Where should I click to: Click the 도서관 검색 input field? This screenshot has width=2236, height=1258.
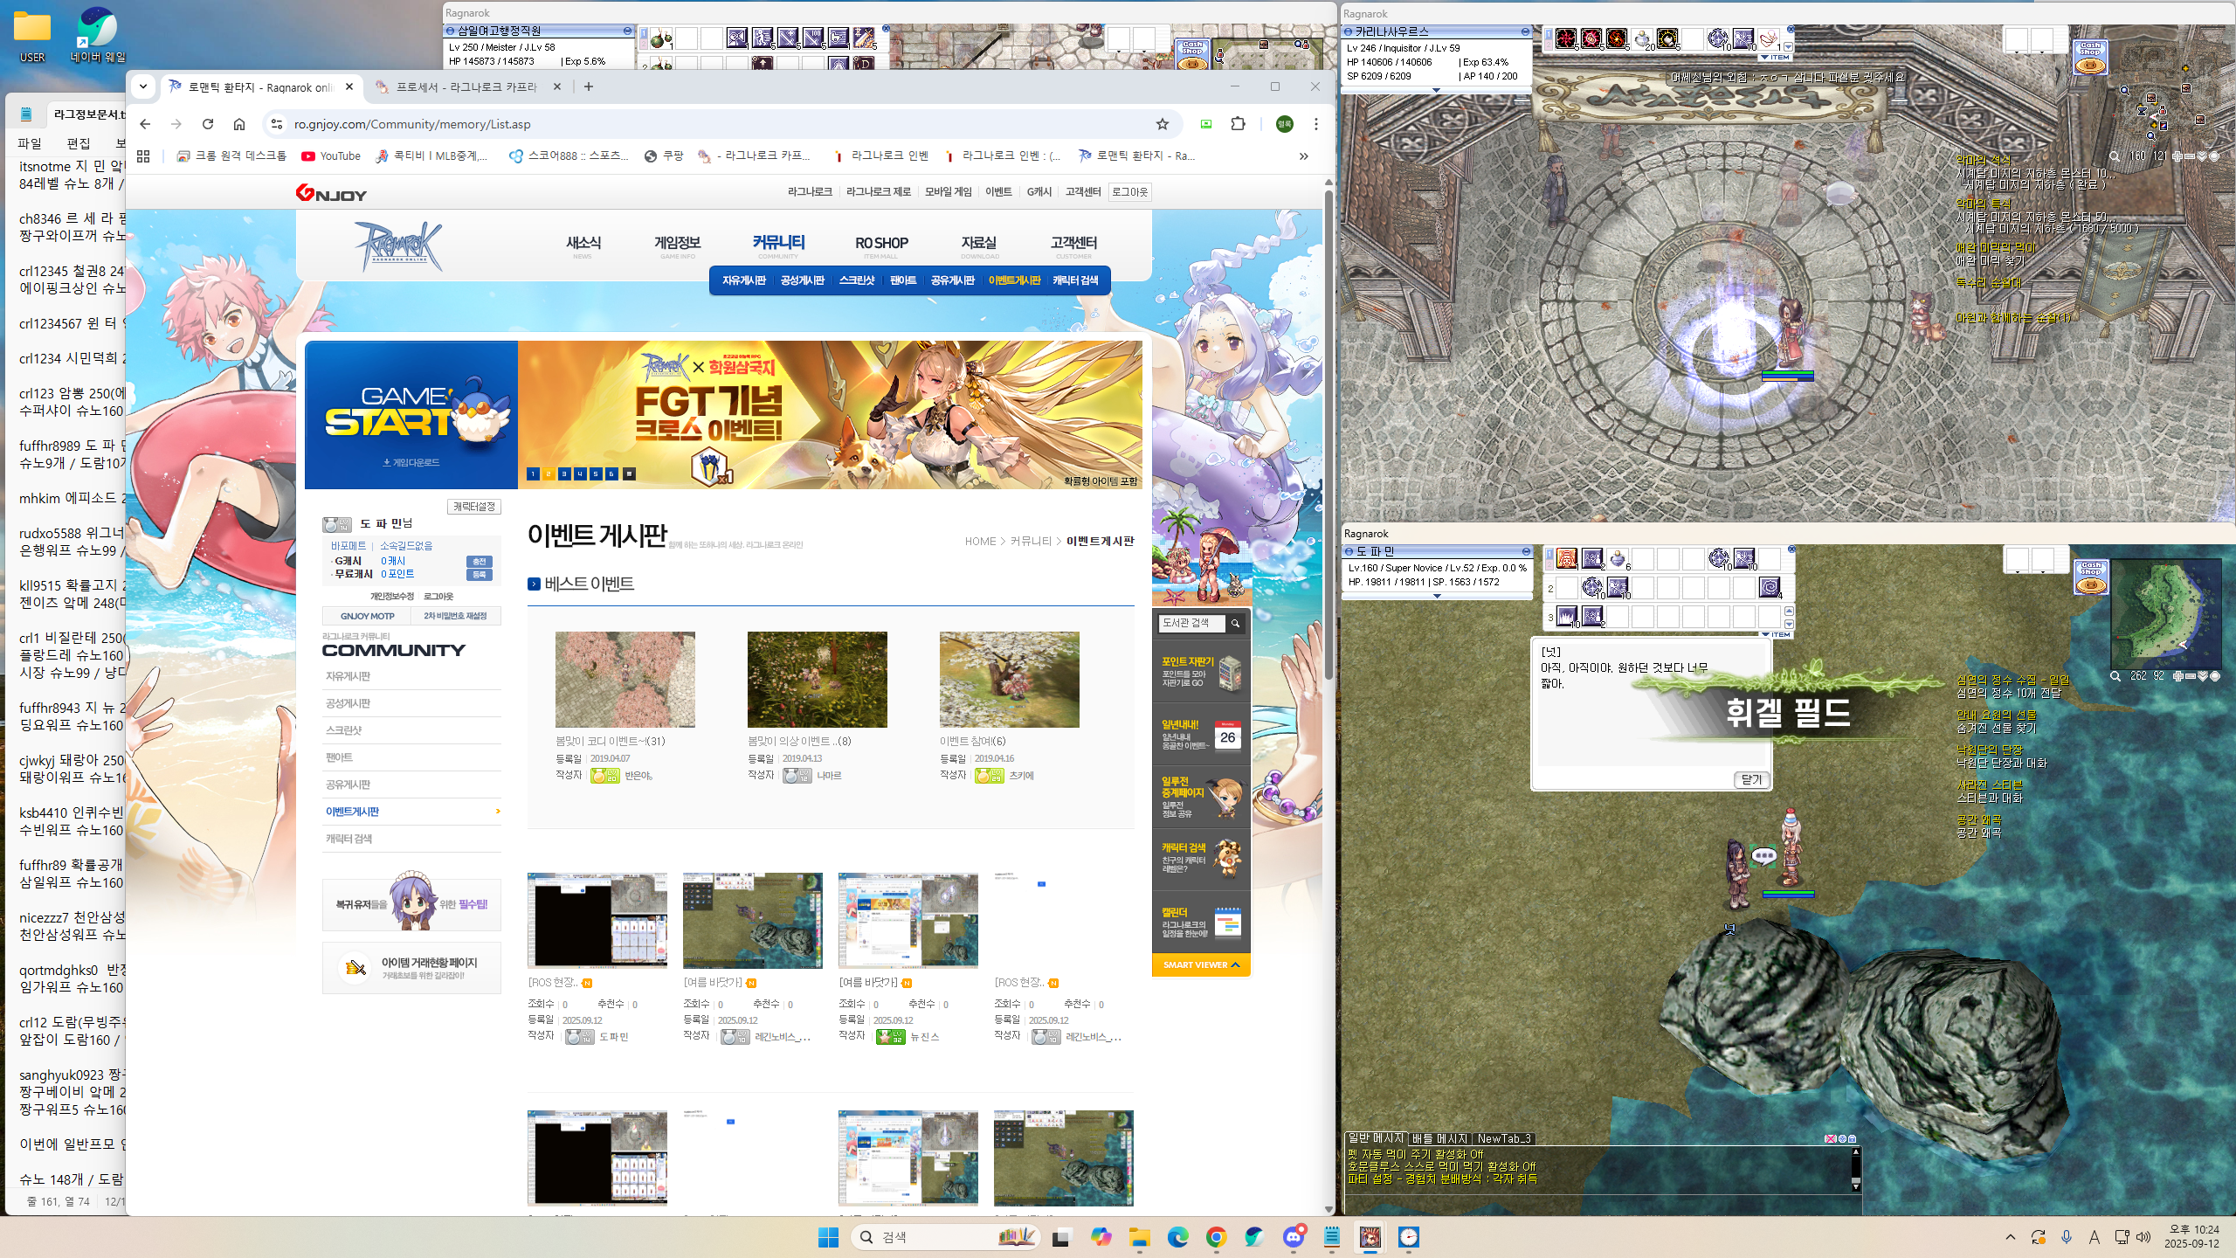point(1191,623)
